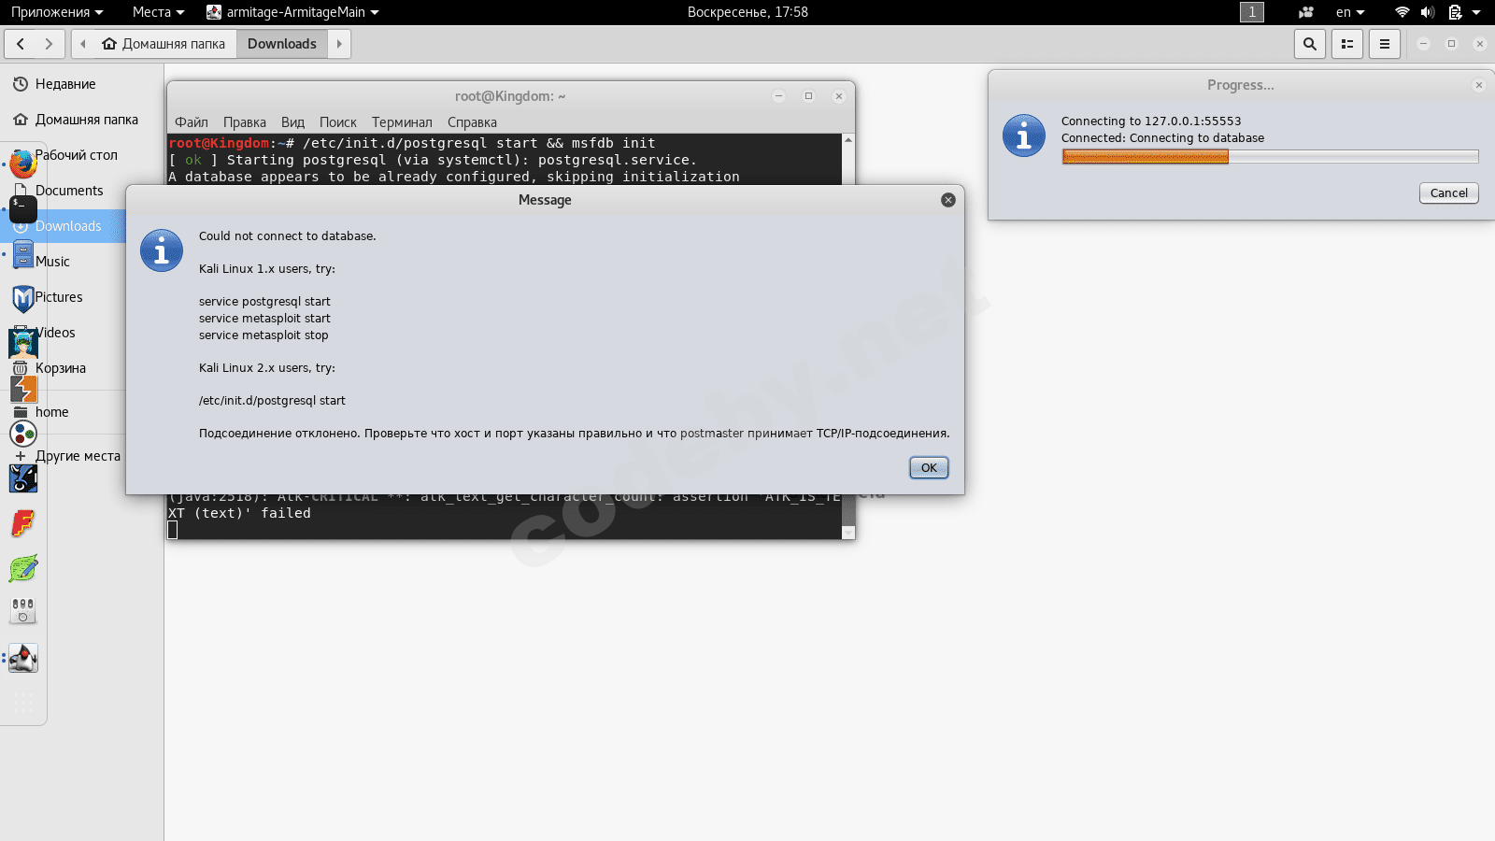Open the clock showing Воскресенье, 17:58
1495x841 pixels.
[747, 12]
